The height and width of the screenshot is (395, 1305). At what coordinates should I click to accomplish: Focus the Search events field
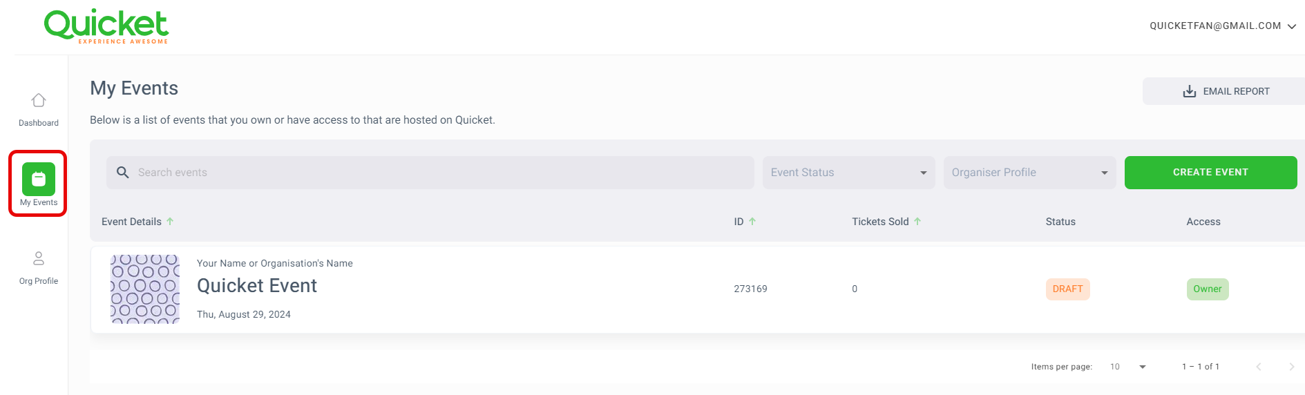coord(430,173)
